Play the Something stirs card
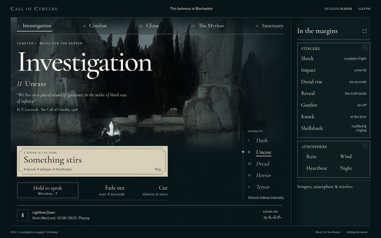 pyautogui.click(x=92, y=161)
